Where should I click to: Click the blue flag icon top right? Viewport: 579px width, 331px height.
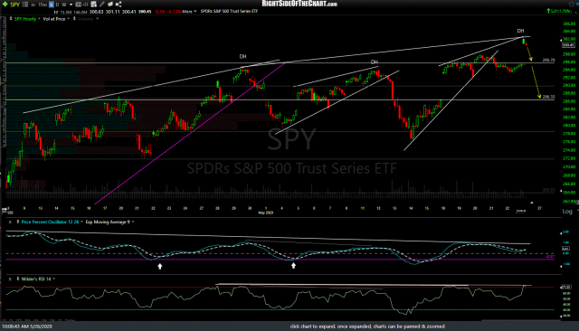[577, 4]
